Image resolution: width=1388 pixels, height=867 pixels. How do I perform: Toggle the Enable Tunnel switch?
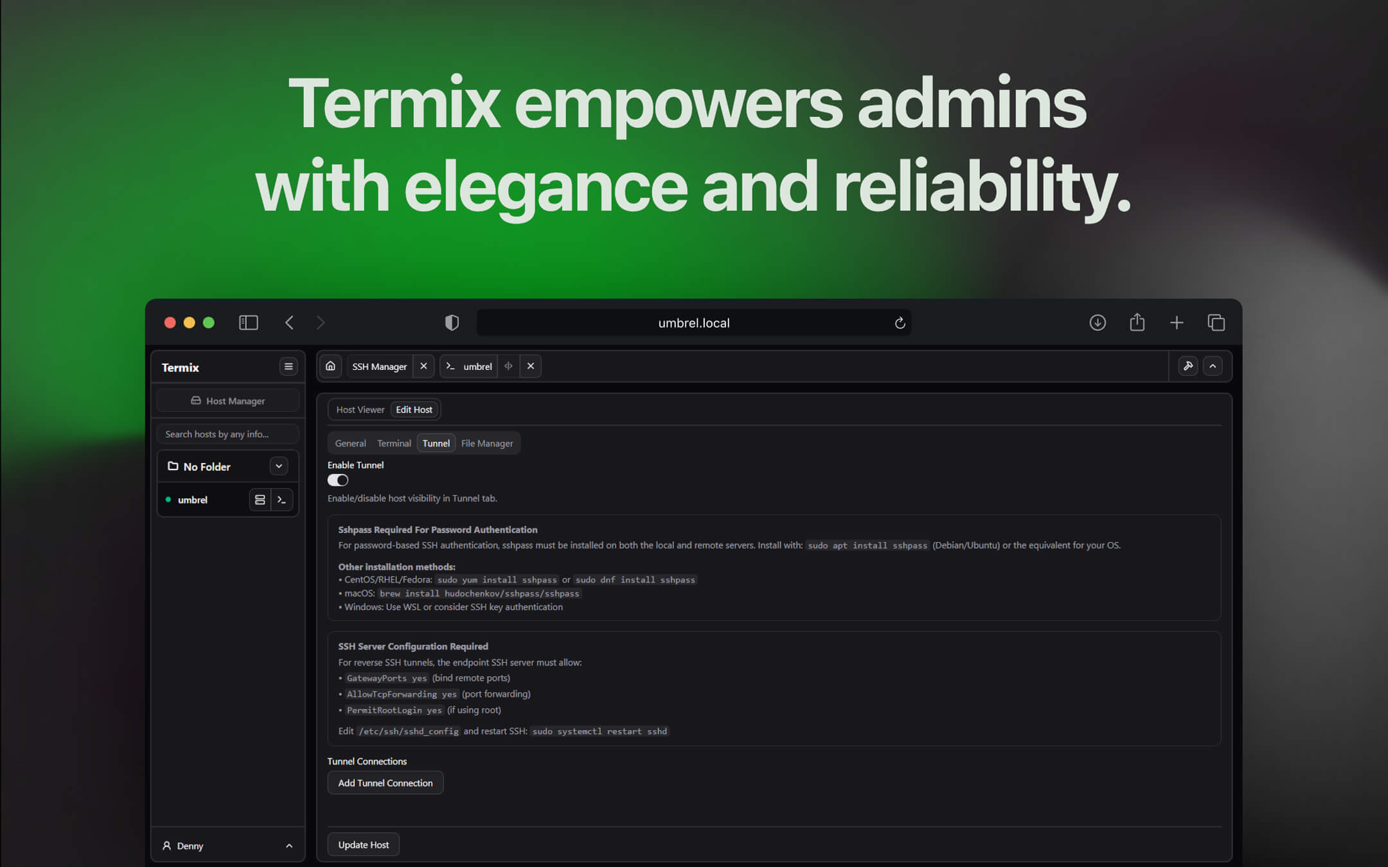tap(337, 480)
